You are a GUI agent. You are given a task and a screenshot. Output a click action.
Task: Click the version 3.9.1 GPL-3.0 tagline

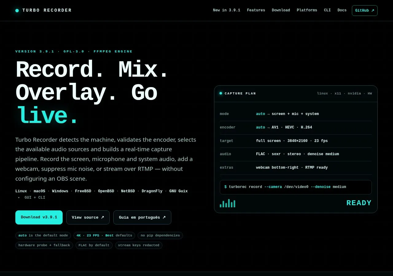[74, 52]
